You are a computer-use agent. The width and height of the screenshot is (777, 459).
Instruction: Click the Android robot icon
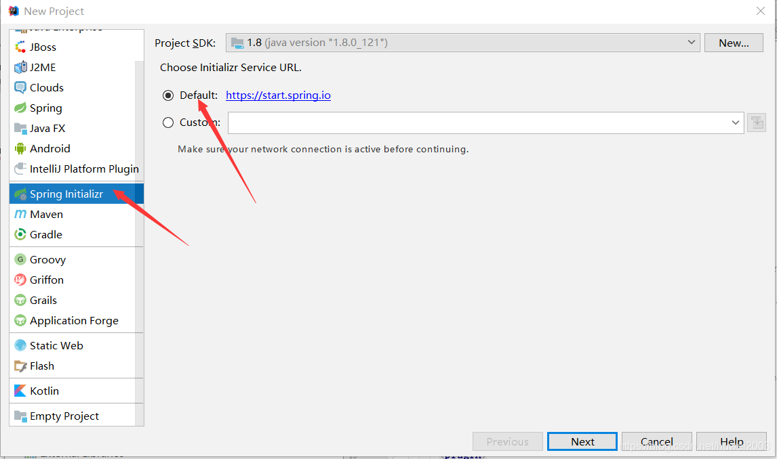pos(20,148)
